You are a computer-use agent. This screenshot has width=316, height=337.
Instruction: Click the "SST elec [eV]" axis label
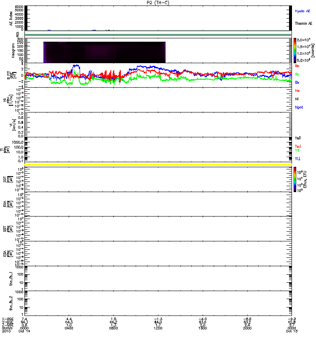click(x=7, y=229)
